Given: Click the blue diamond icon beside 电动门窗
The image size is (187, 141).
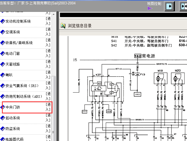Looking at the screenshot, I should coord(3,53).
